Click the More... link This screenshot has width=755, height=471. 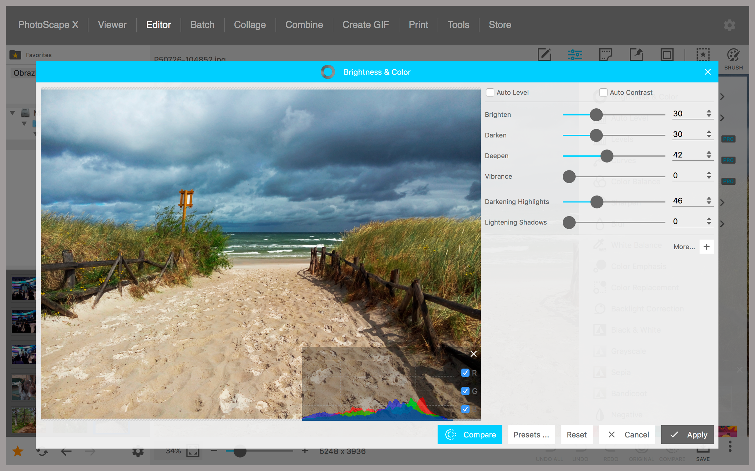(x=684, y=247)
